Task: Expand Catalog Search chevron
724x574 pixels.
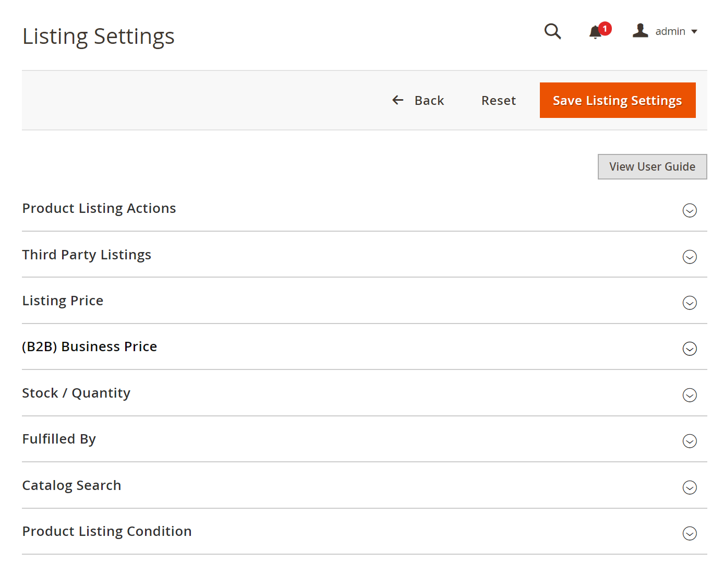Action: pyautogui.click(x=690, y=487)
